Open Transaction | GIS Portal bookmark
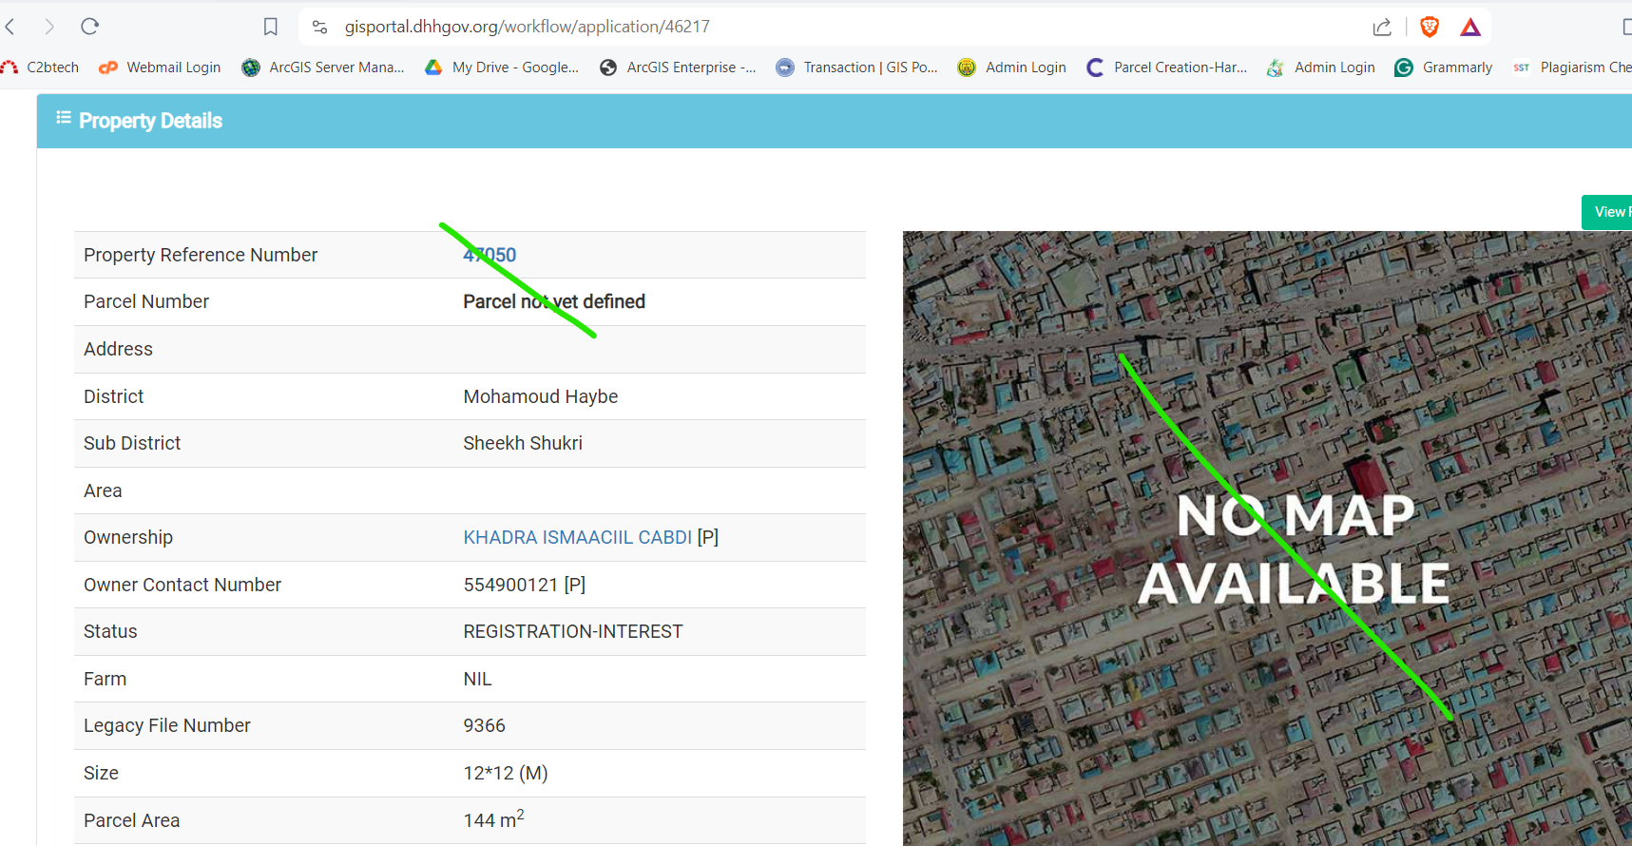1632x846 pixels. coord(857,67)
